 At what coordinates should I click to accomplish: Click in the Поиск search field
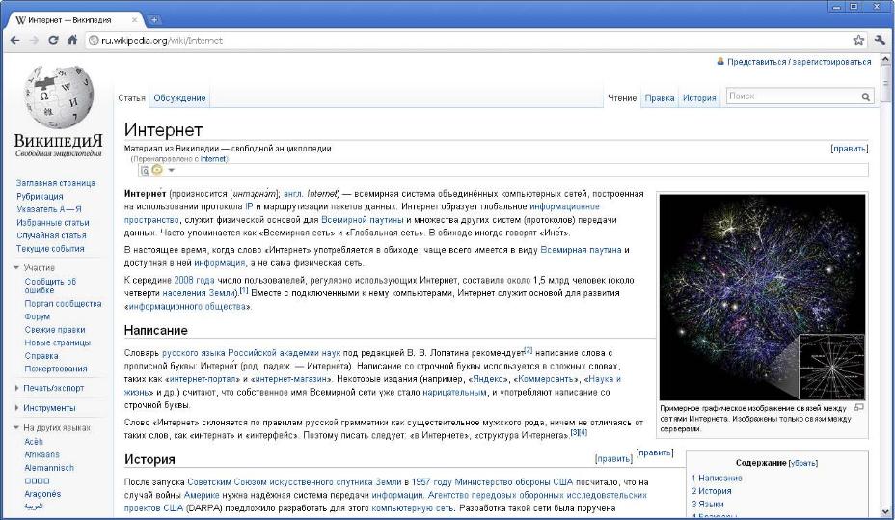794,96
